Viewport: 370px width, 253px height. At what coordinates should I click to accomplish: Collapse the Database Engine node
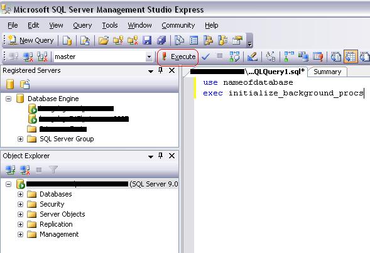[x=9, y=99]
